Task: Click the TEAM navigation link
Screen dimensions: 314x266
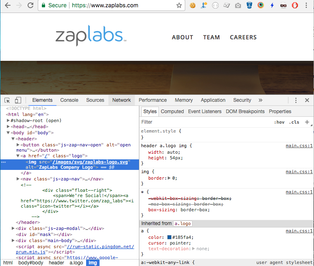Action: 212,37
